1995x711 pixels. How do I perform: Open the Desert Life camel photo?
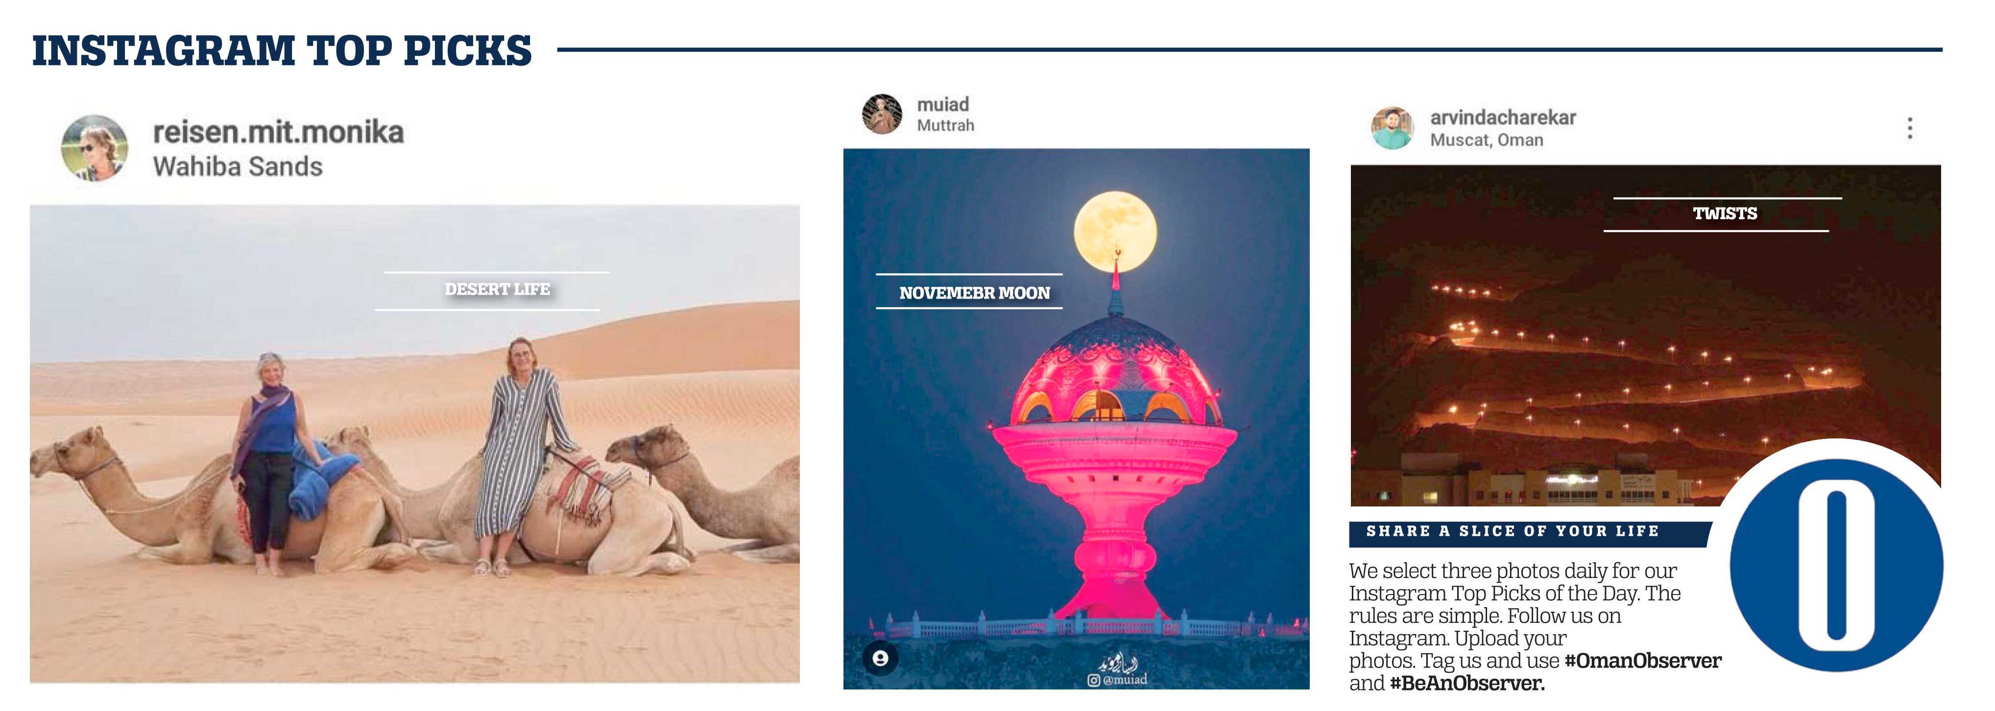click(414, 443)
